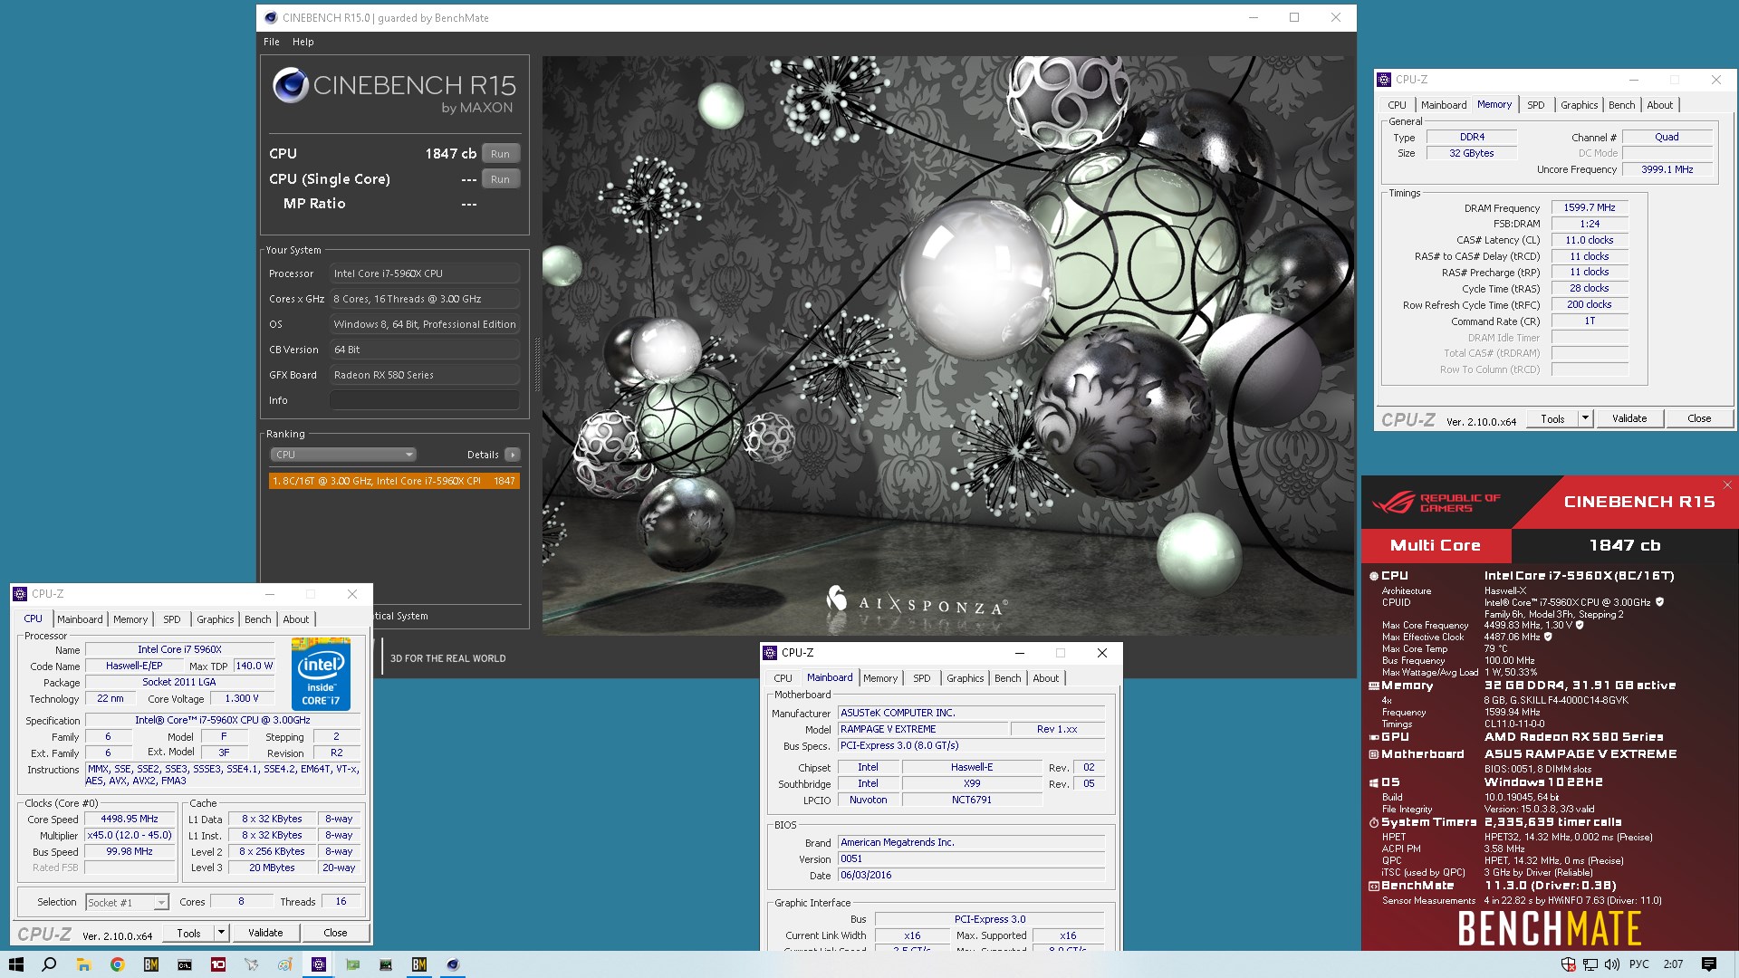Click Close button in CPU-Z Memory window
The height and width of the screenshot is (978, 1739).
pyautogui.click(x=1699, y=418)
